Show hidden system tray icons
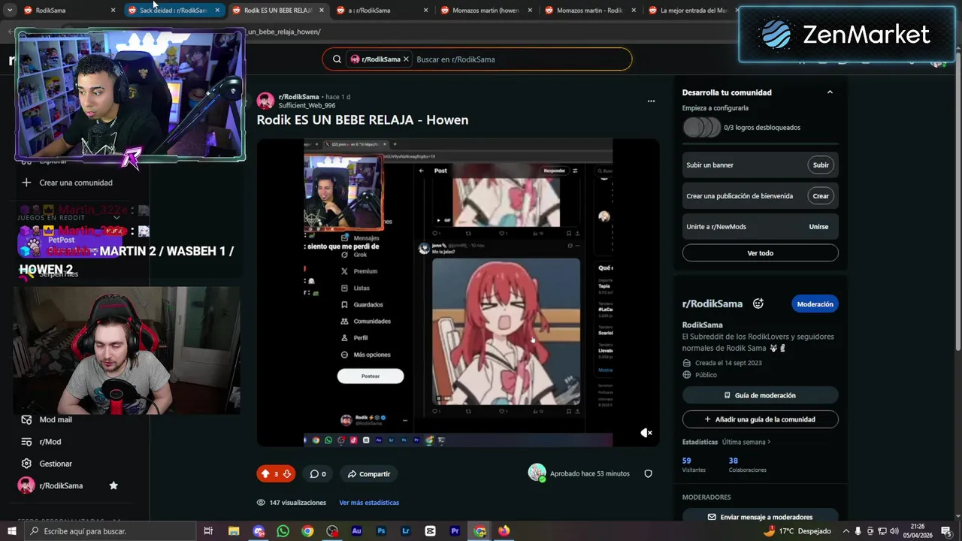This screenshot has width=962, height=541. tap(846, 531)
